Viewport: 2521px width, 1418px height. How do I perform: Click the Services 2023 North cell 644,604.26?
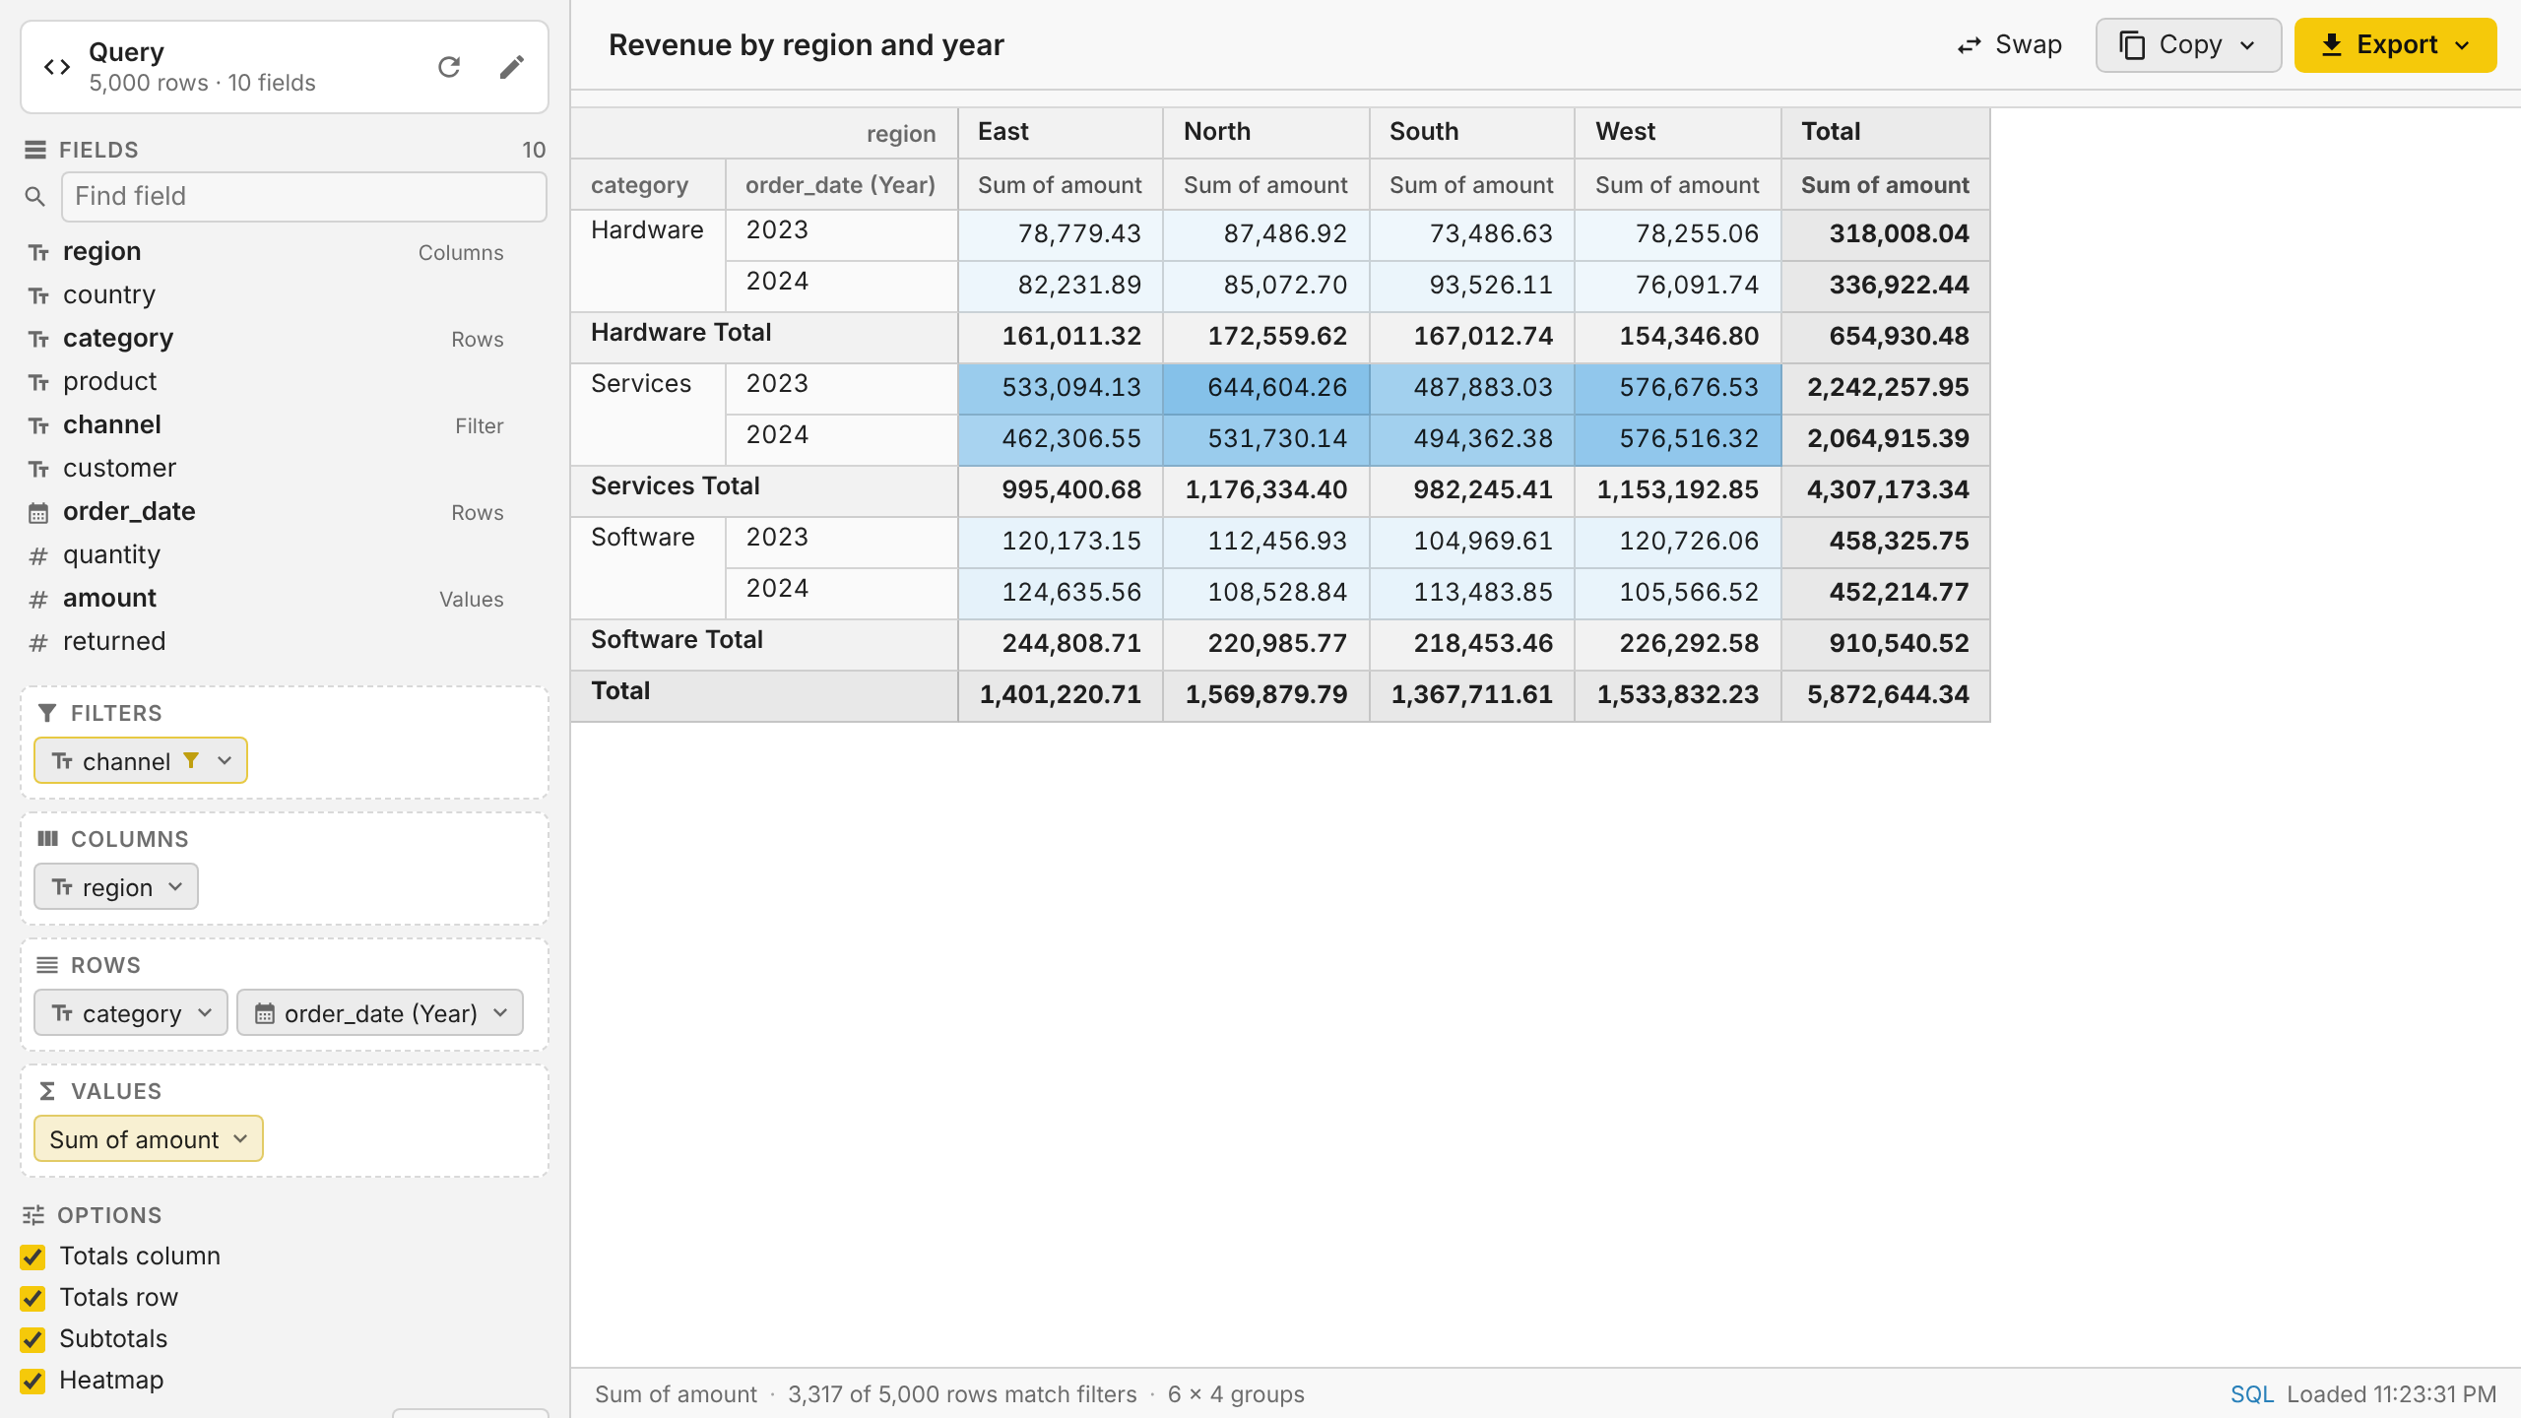click(1266, 388)
